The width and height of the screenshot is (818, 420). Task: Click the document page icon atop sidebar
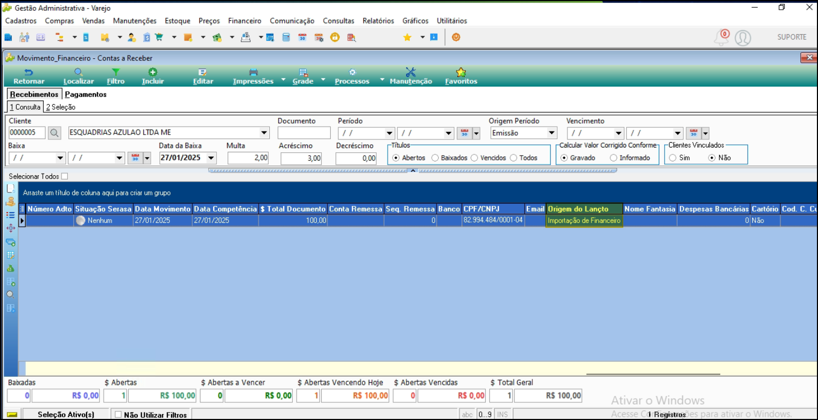[10, 188]
